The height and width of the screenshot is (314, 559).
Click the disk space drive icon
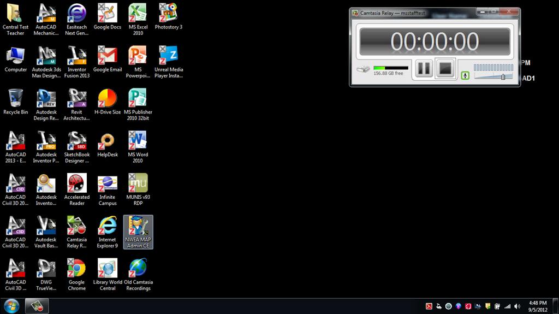(x=363, y=69)
